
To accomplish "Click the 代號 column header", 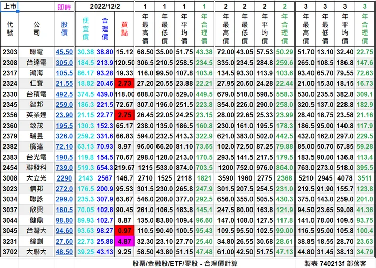I will coord(10,29).
